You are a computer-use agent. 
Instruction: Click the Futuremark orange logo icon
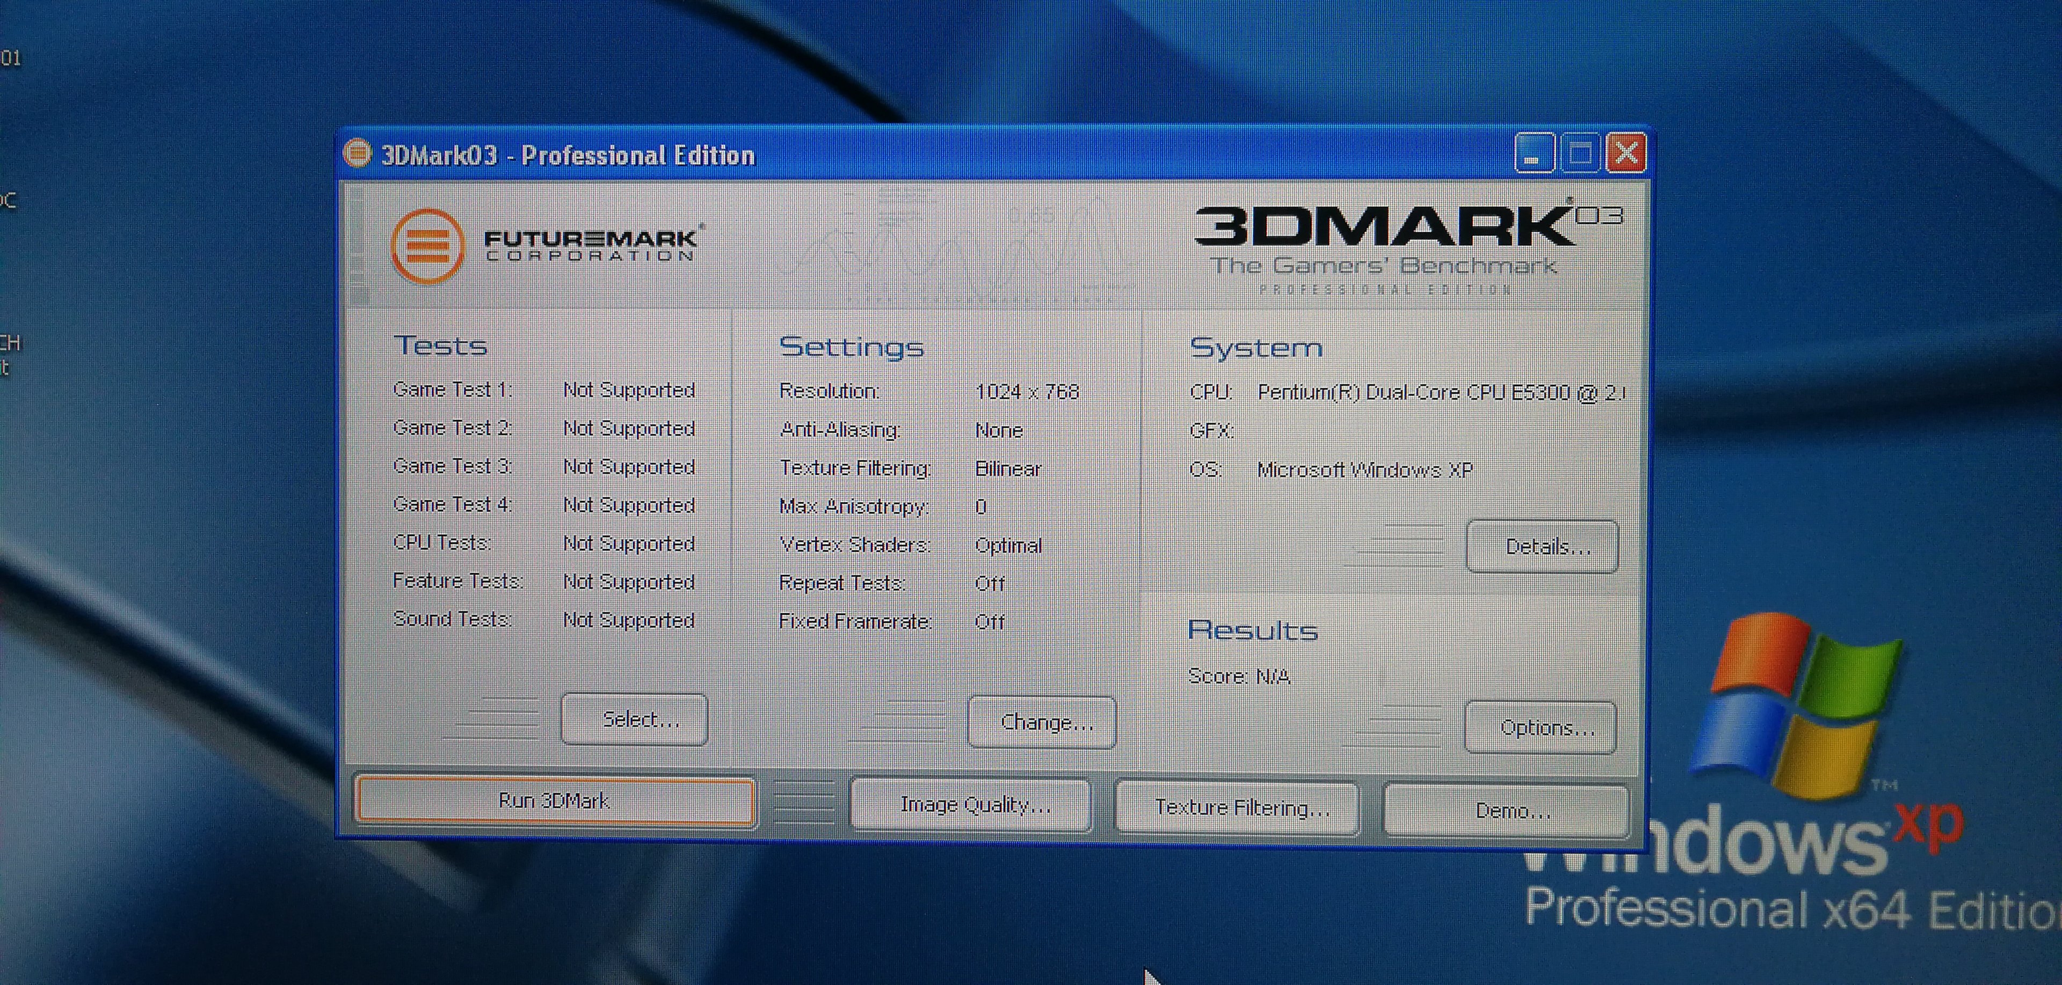coord(427,246)
